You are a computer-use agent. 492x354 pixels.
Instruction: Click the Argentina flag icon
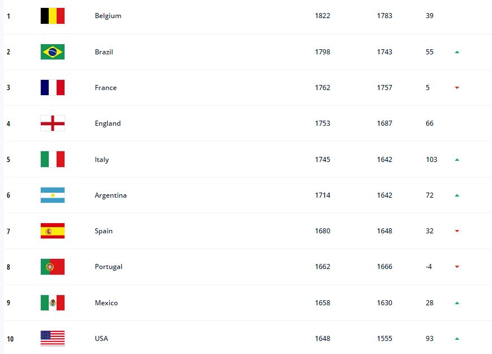pyautogui.click(x=53, y=195)
